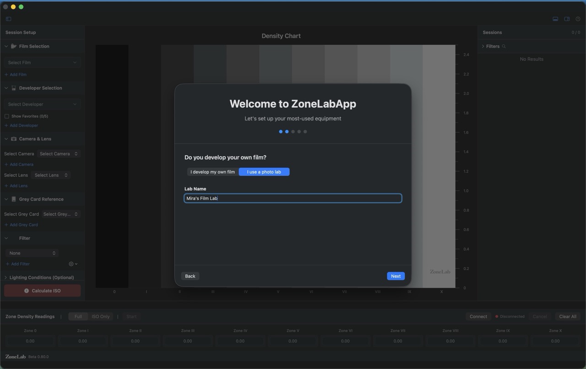Click the first onboarding step dot
This screenshot has height=369, width=586.
(x=281, y=131)
